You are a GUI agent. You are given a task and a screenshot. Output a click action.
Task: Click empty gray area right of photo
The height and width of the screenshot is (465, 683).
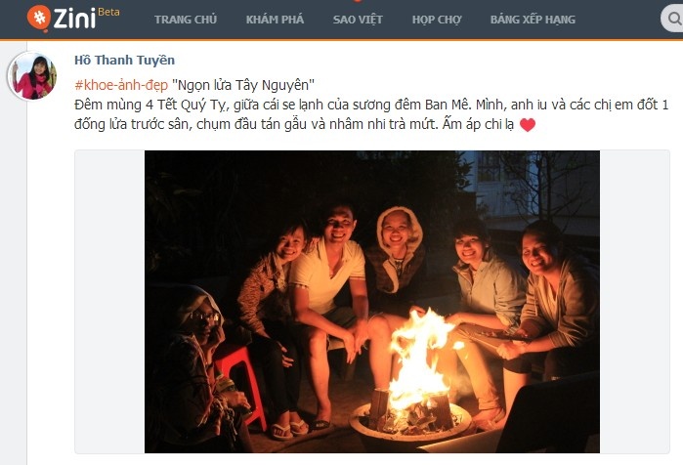[x=634, y=302]
